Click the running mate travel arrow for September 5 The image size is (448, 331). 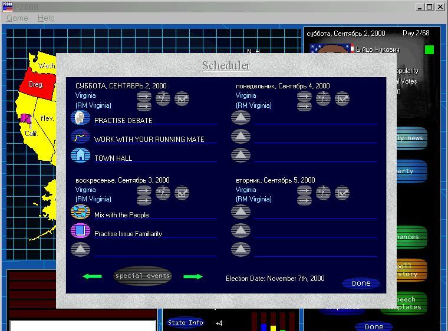(304, 200)
